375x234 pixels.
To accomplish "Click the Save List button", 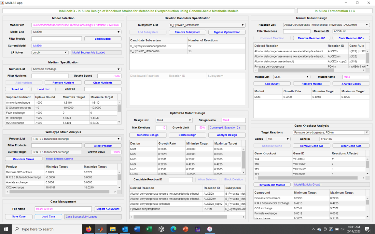I will 17,89.
